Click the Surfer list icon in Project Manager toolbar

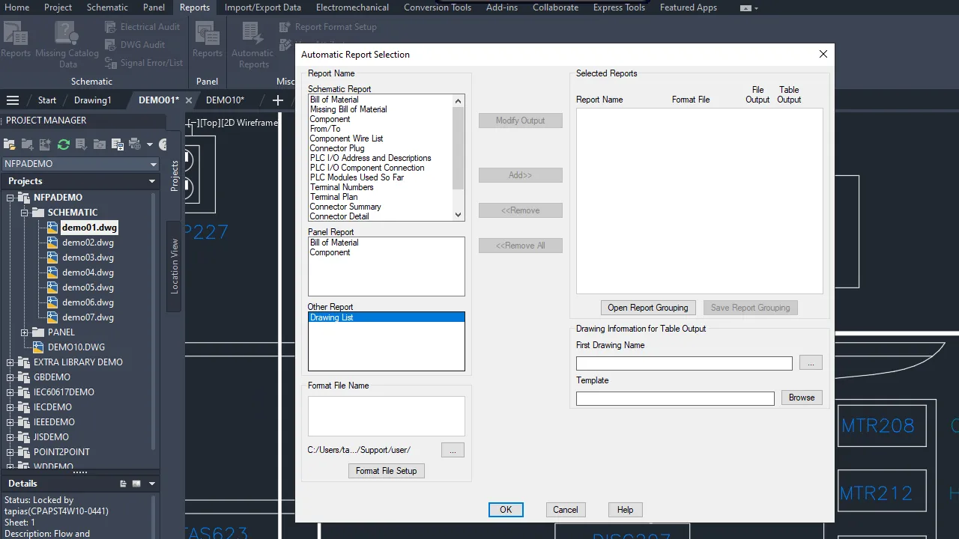click(x=117, y=144)
